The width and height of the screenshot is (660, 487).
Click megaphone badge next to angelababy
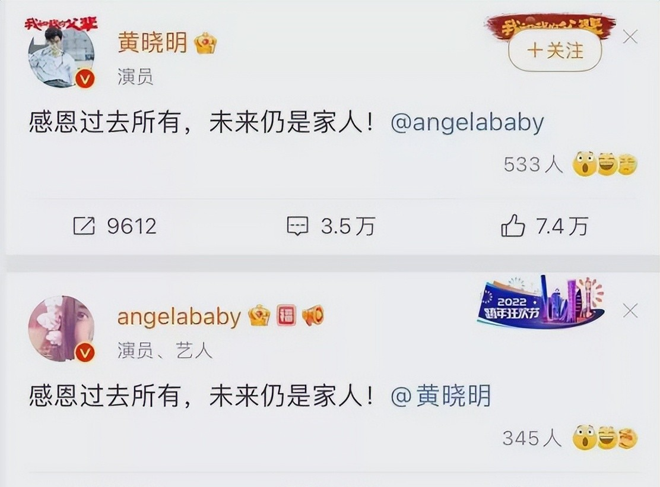313,315
